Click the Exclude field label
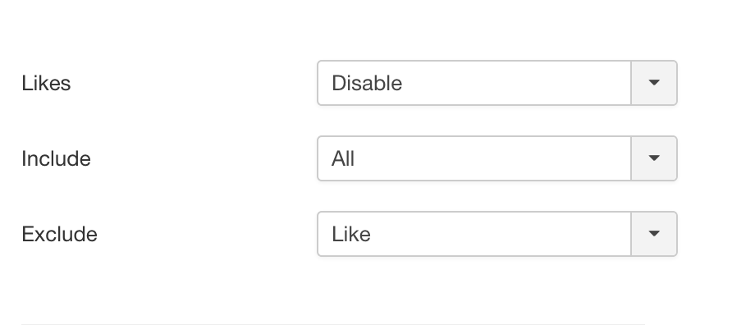The height and width of the screenshot is (325, 755). (60, 235)
